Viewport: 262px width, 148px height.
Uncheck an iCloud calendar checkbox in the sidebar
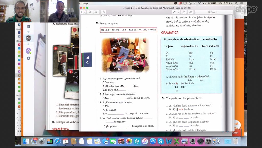tap(19, 45)
